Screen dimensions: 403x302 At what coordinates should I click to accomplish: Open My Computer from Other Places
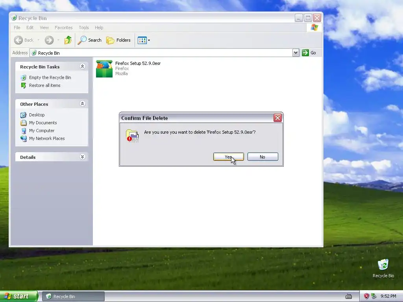pos(42,131)
